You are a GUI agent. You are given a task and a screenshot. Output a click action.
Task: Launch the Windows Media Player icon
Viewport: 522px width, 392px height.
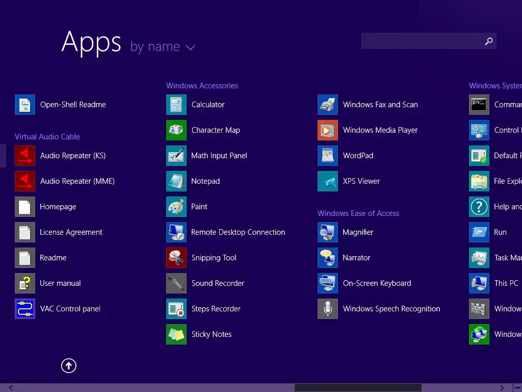[x=328, y=130]
